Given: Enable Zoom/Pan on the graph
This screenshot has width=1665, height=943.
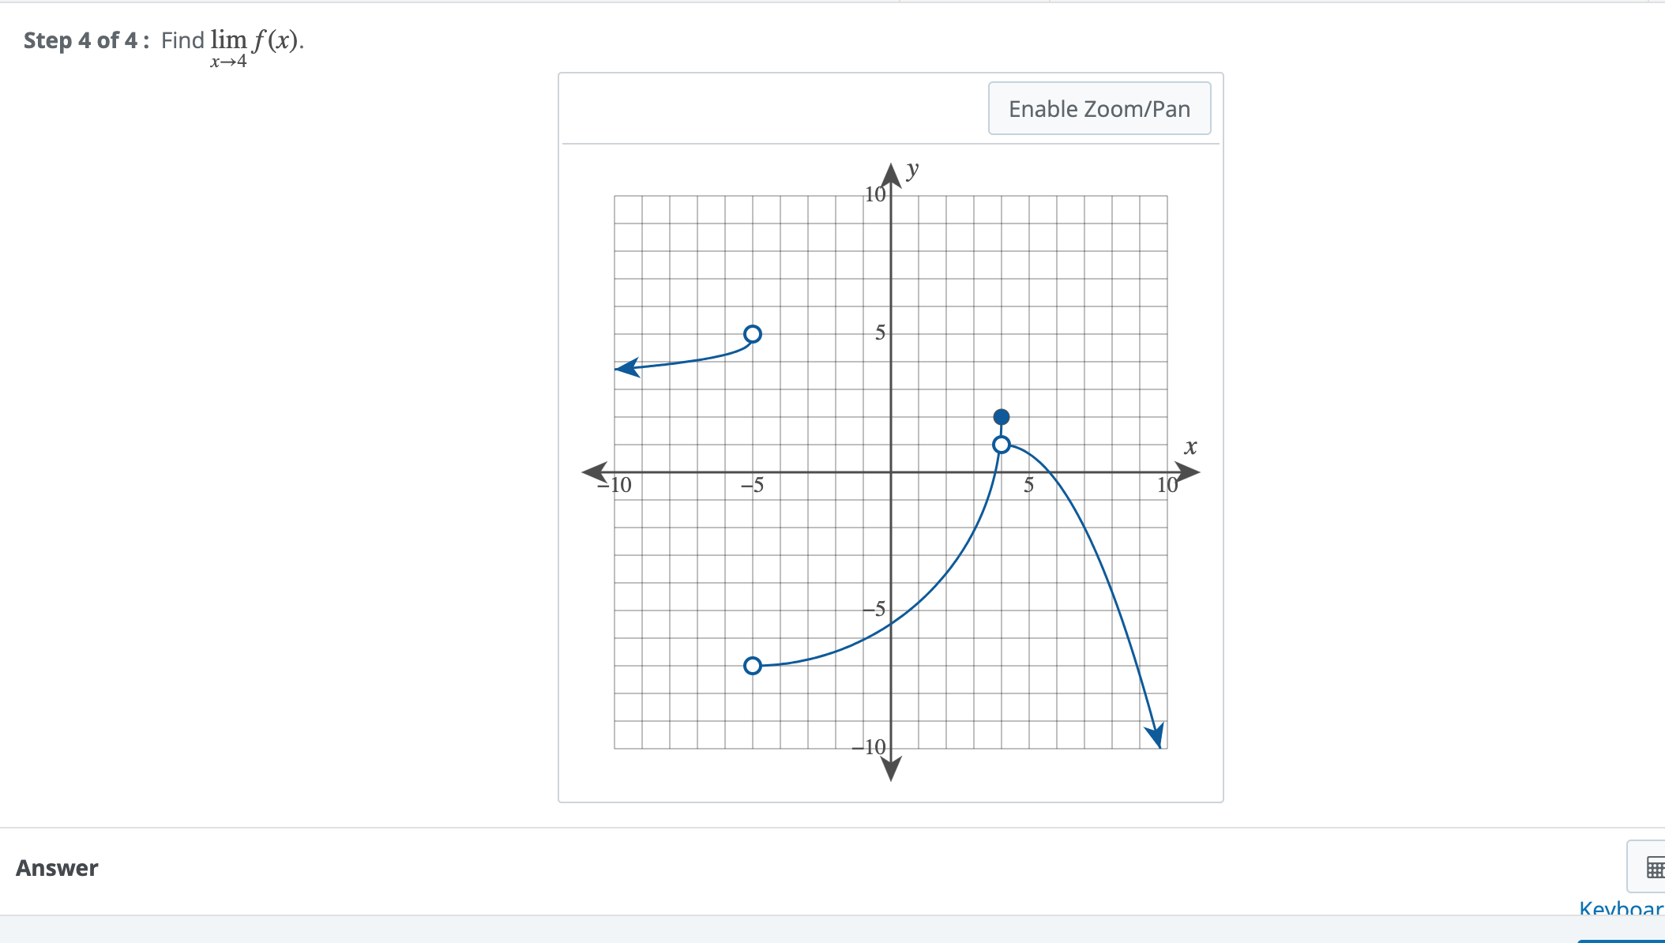Looking at the screenshot, I should point(1099,108).
